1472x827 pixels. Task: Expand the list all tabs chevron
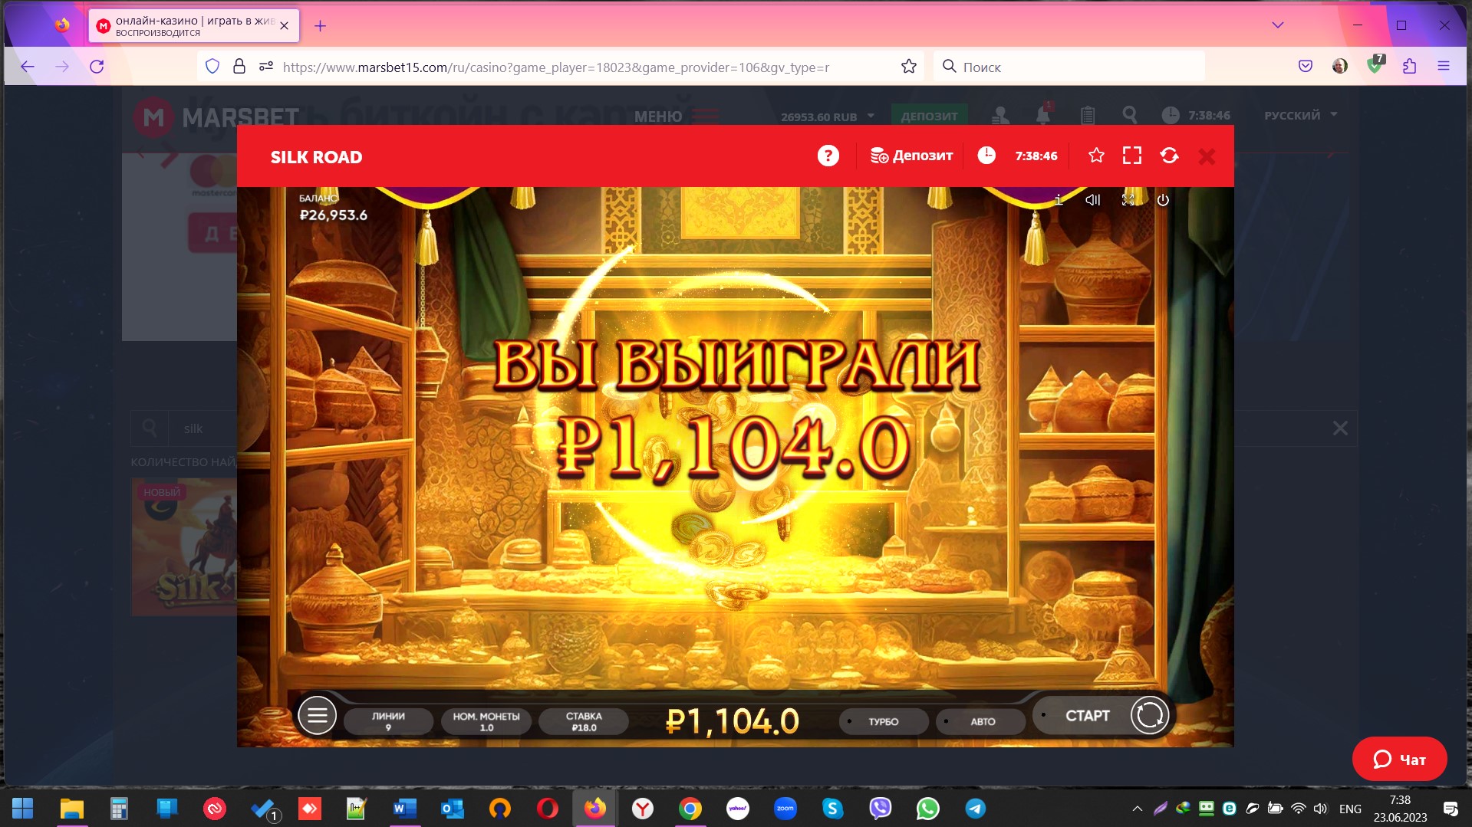(1278, 25)
